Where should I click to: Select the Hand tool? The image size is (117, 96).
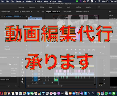22,79
